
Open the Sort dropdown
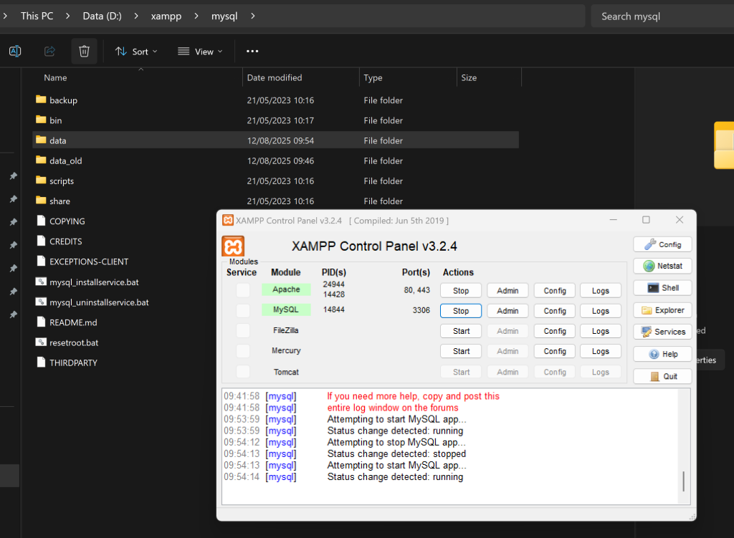(136, 52)
